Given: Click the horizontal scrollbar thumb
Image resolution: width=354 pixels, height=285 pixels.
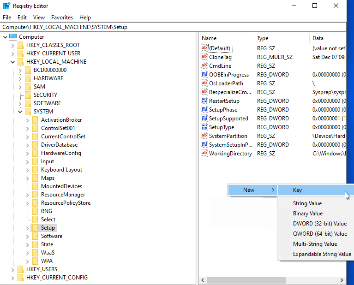Looking at the screenshot, I should pos(246,280).
